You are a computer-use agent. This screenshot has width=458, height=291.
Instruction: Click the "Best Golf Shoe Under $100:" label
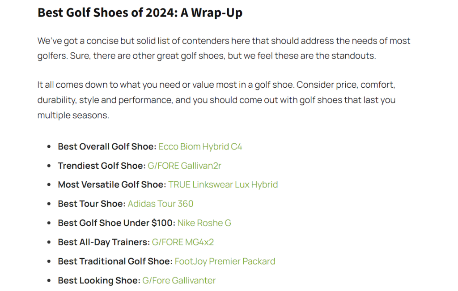coord(116,223)
